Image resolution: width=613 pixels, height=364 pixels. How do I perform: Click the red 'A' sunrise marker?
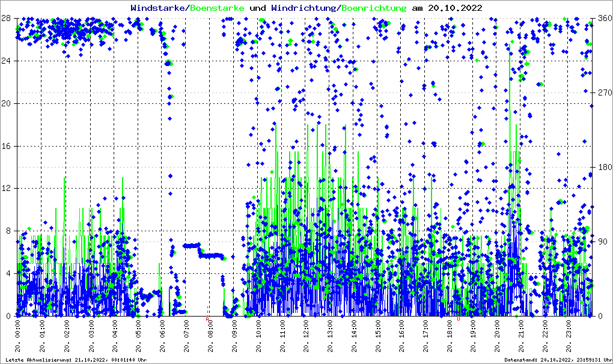pos(207,319)
